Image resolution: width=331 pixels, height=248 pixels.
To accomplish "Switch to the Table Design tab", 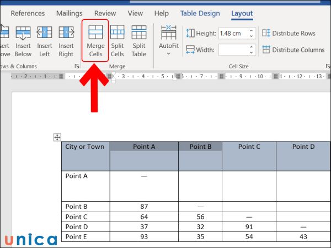I will point(200,13).
